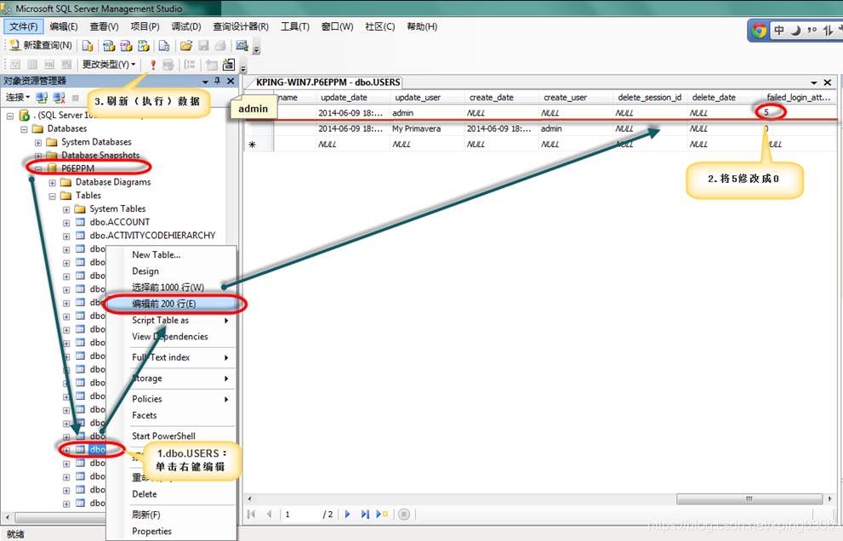Open the 编辑(E) menu
The width and height of the screenshot is (843, 541).
tap(64, 26)
